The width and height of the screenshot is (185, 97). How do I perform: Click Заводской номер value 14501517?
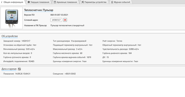(x=26, y=41)
